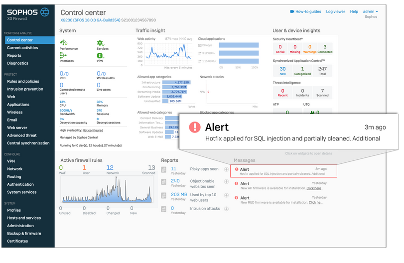Open the Interfaces status icon
Screen dimensions: 404x263
pyautogui.click(x=63, y=55)
